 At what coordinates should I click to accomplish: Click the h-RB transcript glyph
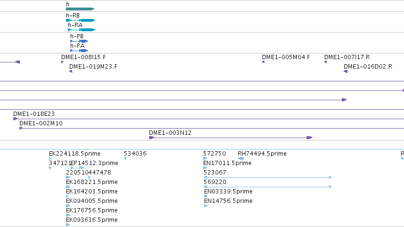click(80, 20)
